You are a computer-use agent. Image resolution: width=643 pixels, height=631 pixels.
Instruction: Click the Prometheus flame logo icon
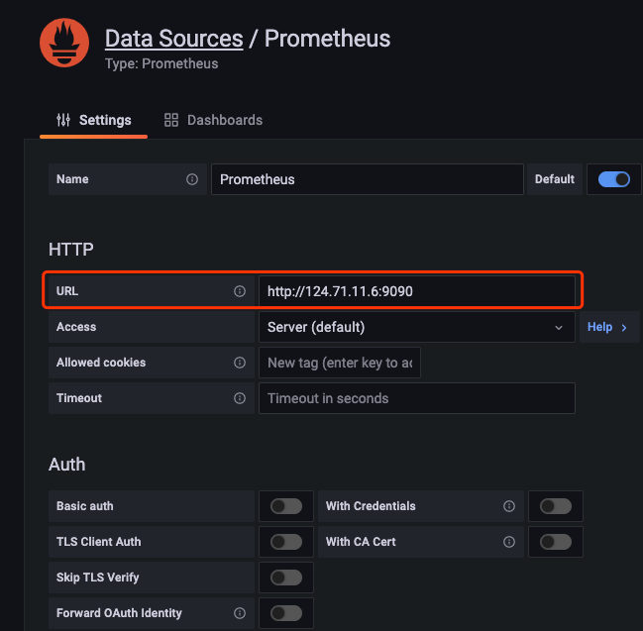pos(63,45)
